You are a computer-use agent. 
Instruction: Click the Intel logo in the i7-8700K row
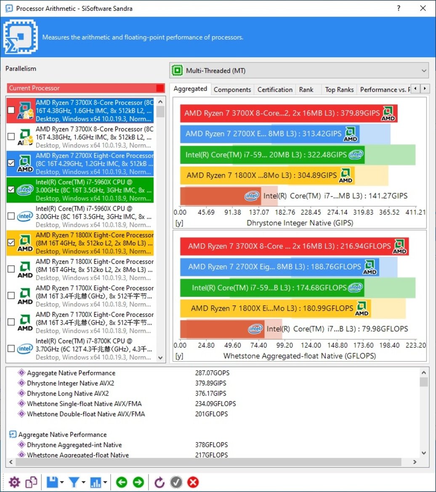(x=25, y=349)
